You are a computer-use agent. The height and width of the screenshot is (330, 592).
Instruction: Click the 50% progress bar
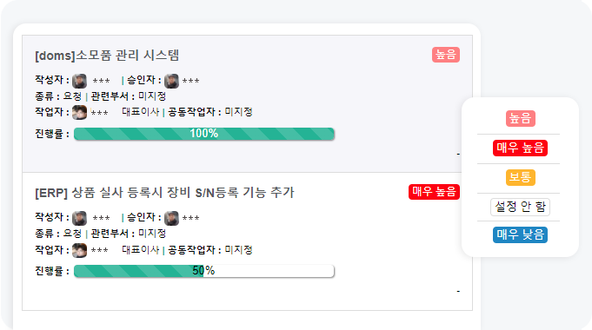click(x=204, y=271)
